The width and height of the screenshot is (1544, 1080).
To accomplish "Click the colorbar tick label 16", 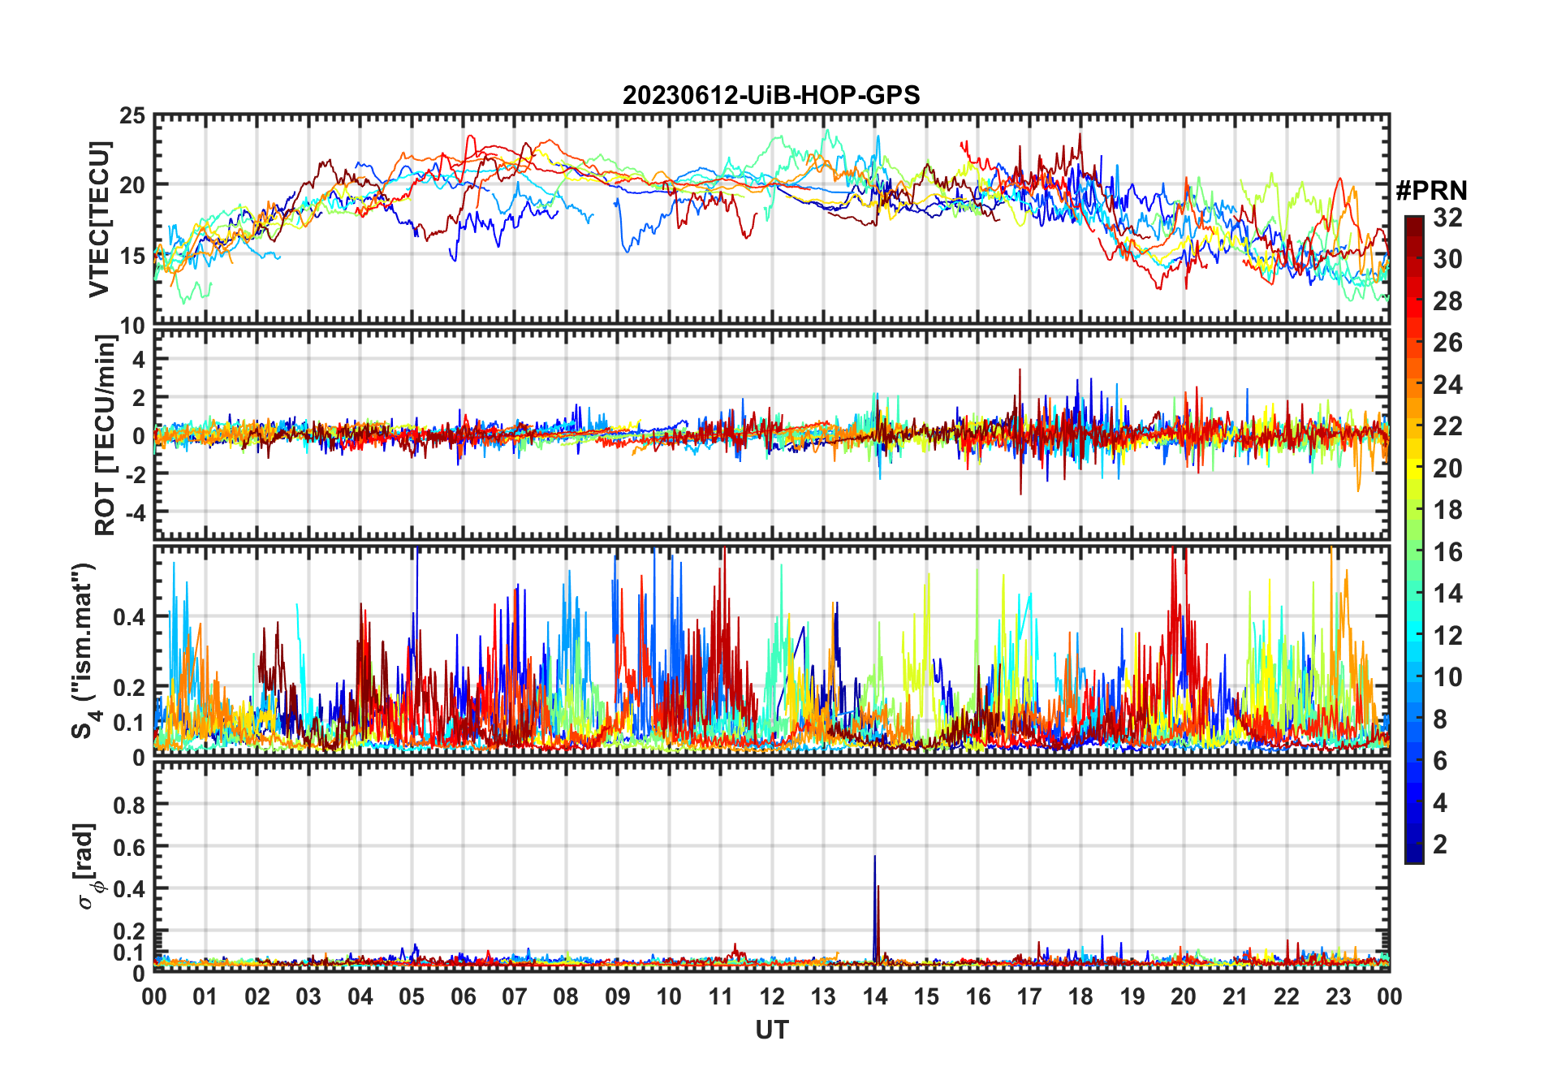I will point(1447,552).
